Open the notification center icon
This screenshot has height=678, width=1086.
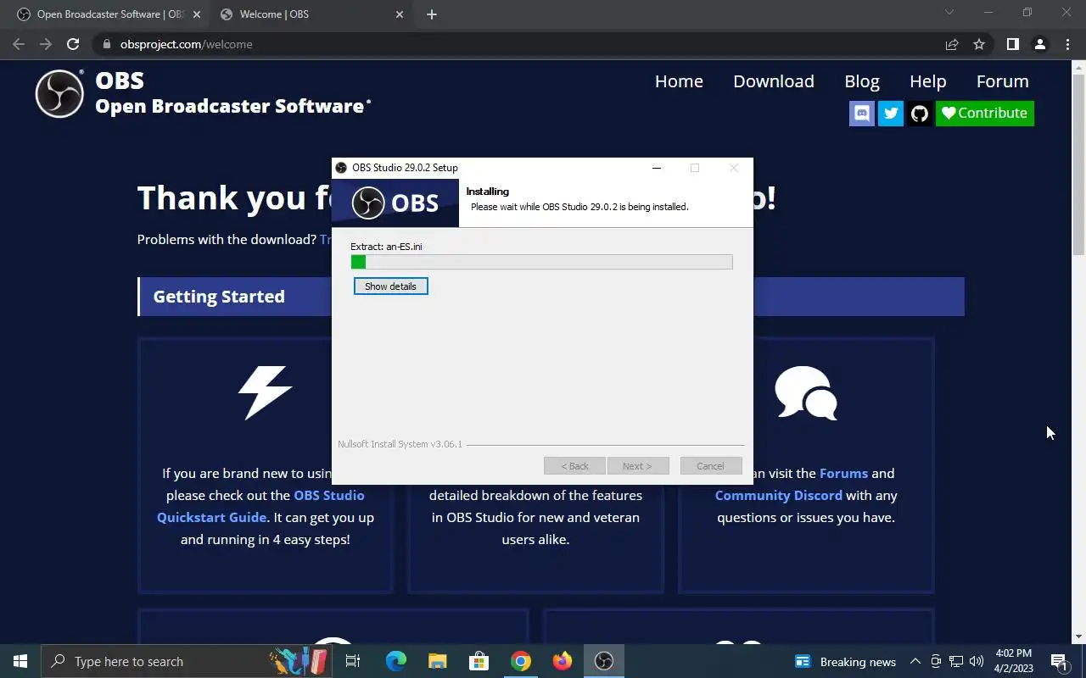pos(1059,661)
